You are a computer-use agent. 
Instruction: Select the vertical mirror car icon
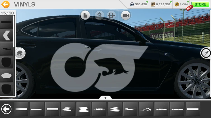[x=99, y=15]
